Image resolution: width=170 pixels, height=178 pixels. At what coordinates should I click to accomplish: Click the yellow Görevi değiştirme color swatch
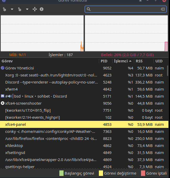[101, 173]
